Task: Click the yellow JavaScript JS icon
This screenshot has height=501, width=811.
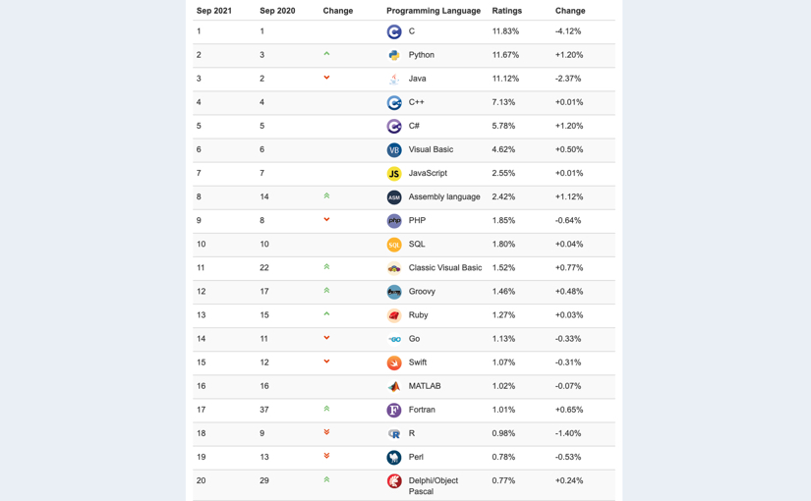Action: point(394,174)
